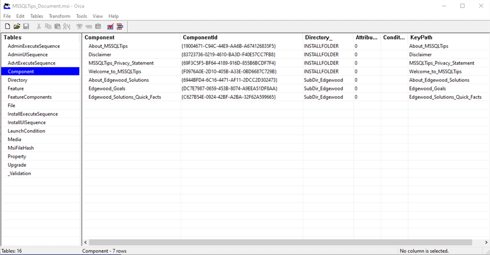Click the Condit... column header
This screenshot has height=255, width=490.
394,37
